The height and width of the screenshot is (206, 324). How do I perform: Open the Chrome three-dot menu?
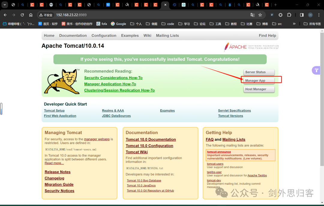[319, 15]
